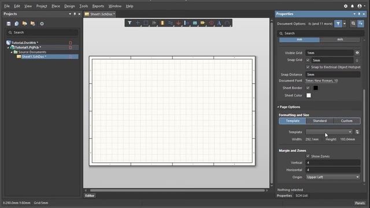Click the Projects panel search box
370x208 pixels.
42,32
